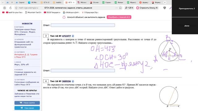Click the Alice AI logo icon in banner
This screenshot has width=198, height=111.
(64, 17)
